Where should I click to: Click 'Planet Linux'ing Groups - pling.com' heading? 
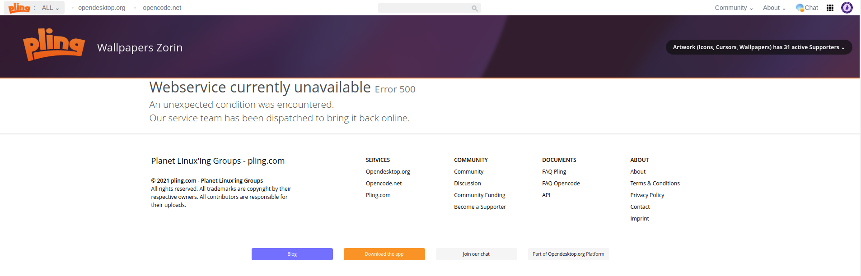click(x=218, y=161)
